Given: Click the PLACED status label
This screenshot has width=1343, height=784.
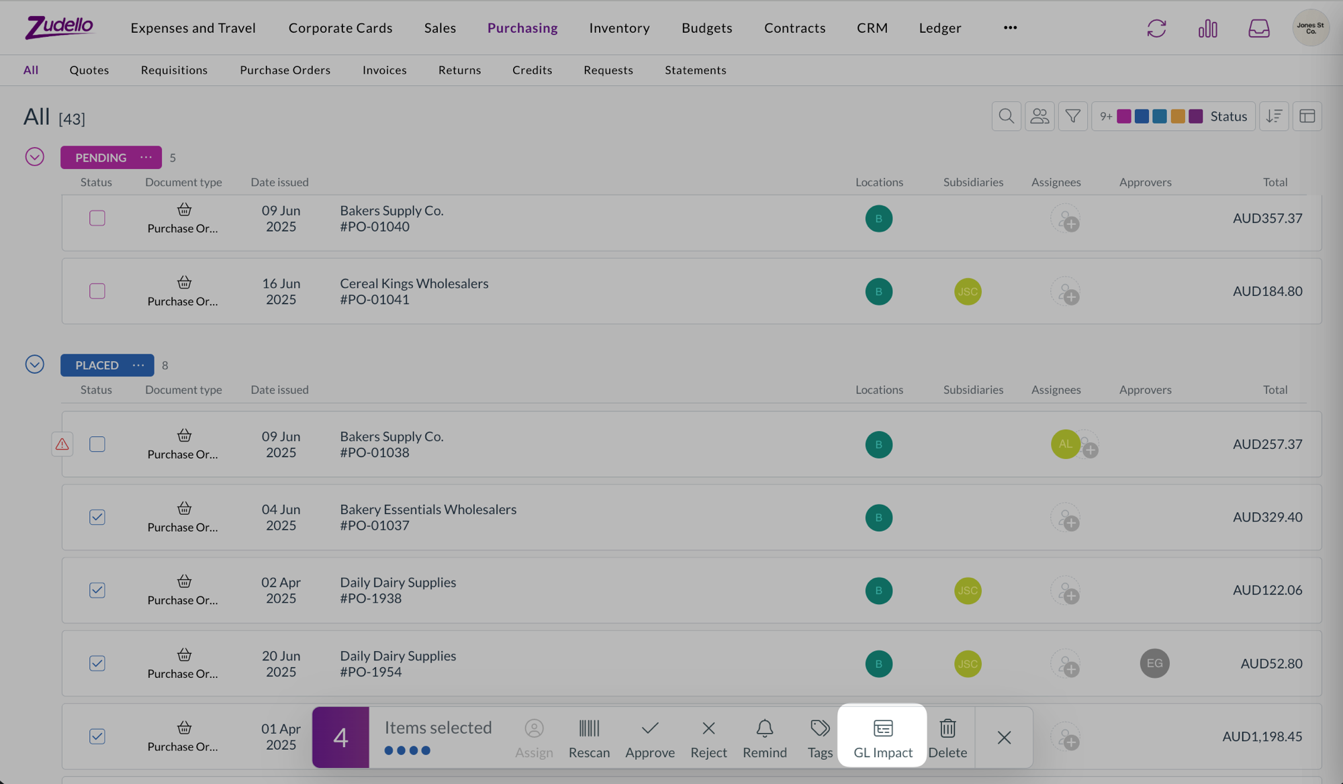Looking at the screenshot, I should pos(97,365).
